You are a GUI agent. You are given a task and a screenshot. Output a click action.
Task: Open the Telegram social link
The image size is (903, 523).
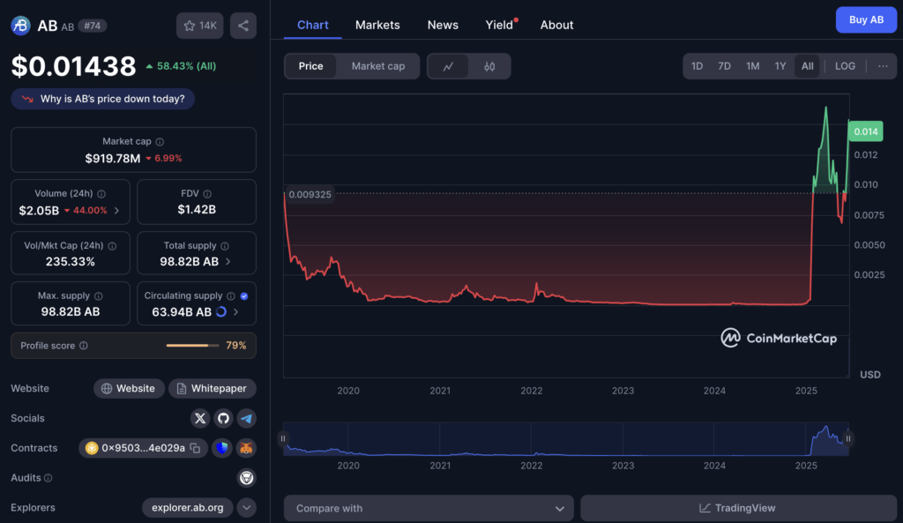pos(247,418)
